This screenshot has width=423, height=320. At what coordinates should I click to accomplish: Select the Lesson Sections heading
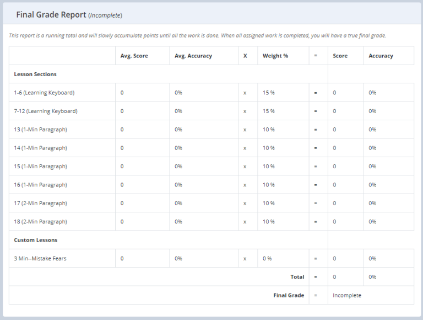click(x=35, y=74)
